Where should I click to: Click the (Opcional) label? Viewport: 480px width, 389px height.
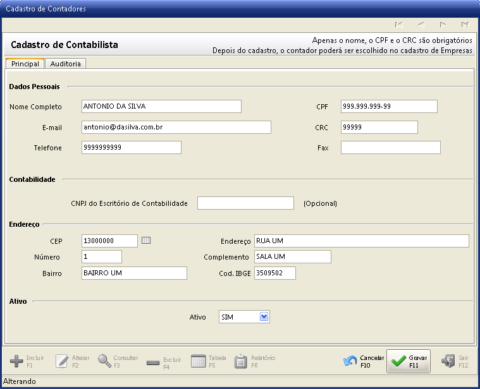coord(320,203)
